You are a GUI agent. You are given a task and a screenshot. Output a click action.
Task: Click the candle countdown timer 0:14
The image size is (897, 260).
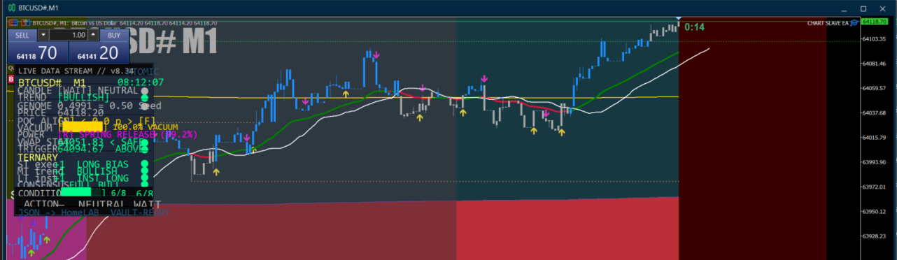[694, 27]
